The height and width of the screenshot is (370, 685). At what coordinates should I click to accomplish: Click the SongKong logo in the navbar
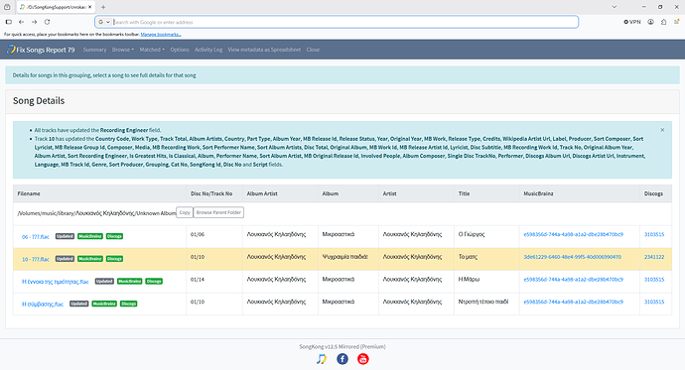[x=11, y=50]
